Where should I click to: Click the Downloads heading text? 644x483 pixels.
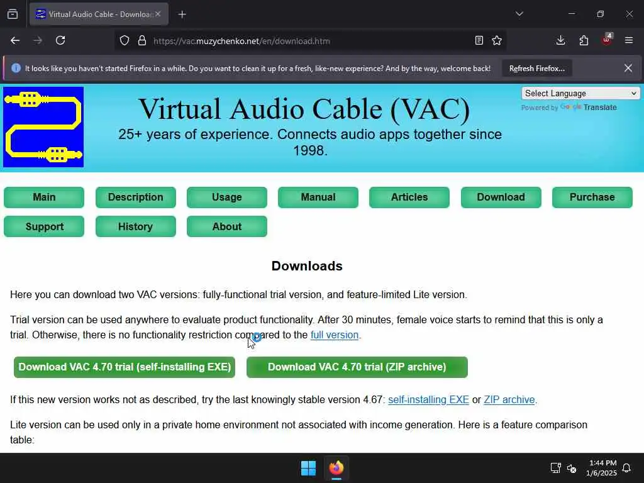tap(307, 266)
